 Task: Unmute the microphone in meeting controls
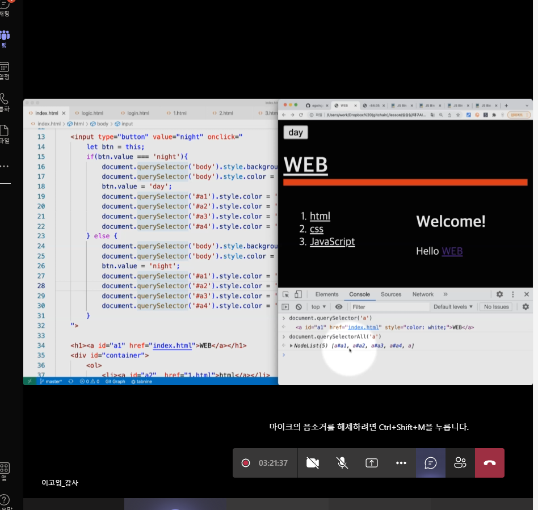click(342, 463)
